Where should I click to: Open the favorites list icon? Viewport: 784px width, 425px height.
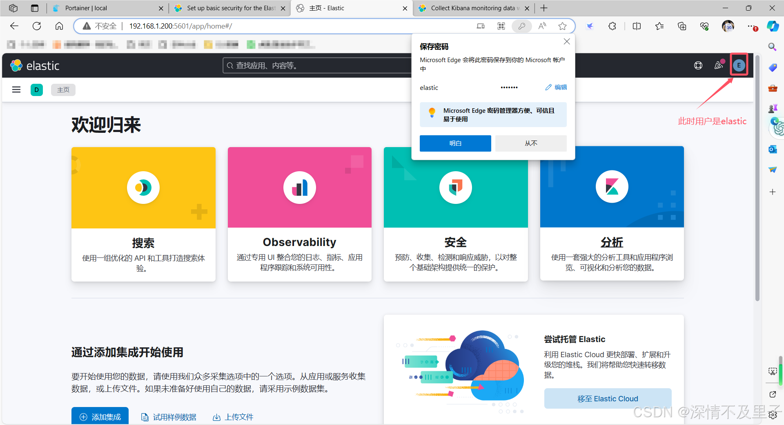[x=659, y=26]
